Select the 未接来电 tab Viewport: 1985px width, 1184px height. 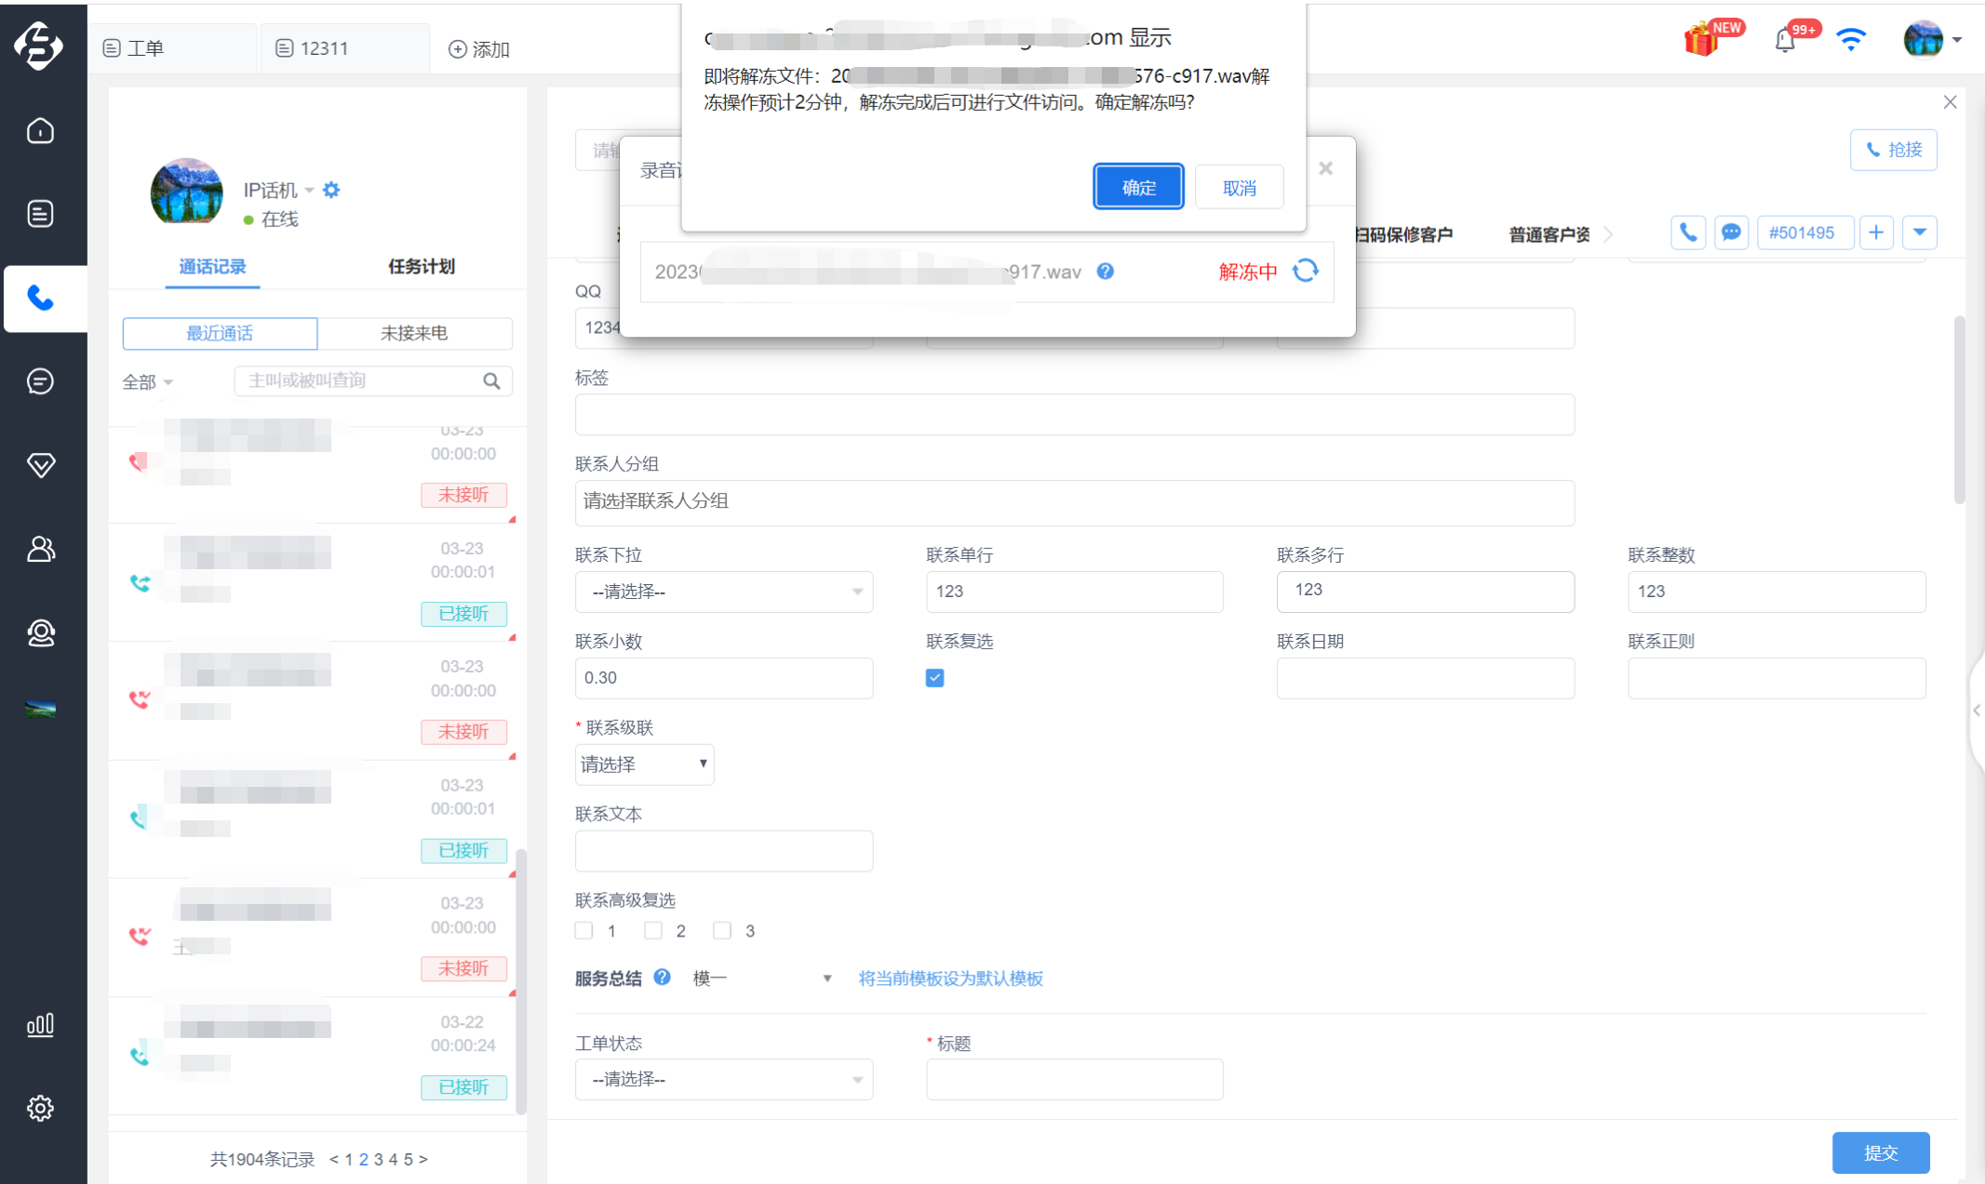pos(414,333)
